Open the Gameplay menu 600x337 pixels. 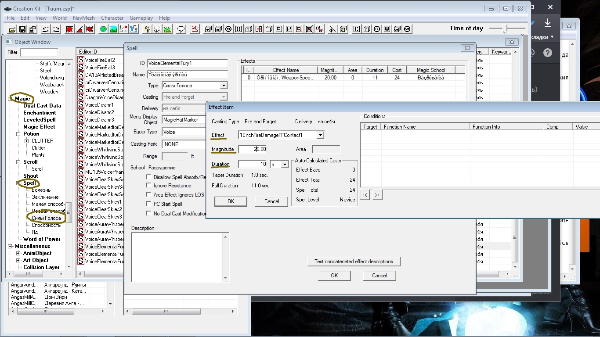(x=141, y=18)
